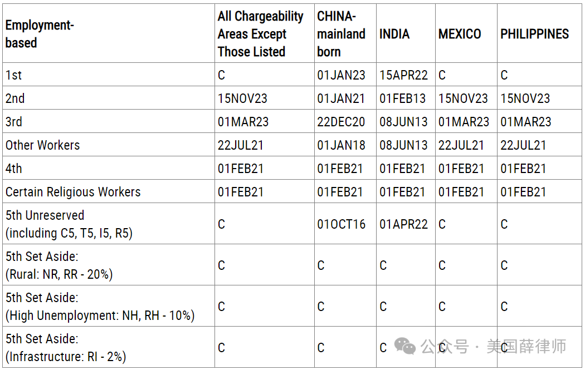This screenshot has width=585, height=370.
Task: Click China 5th Unreserved date 01OCT16
Action: click(x=341, y=224)
